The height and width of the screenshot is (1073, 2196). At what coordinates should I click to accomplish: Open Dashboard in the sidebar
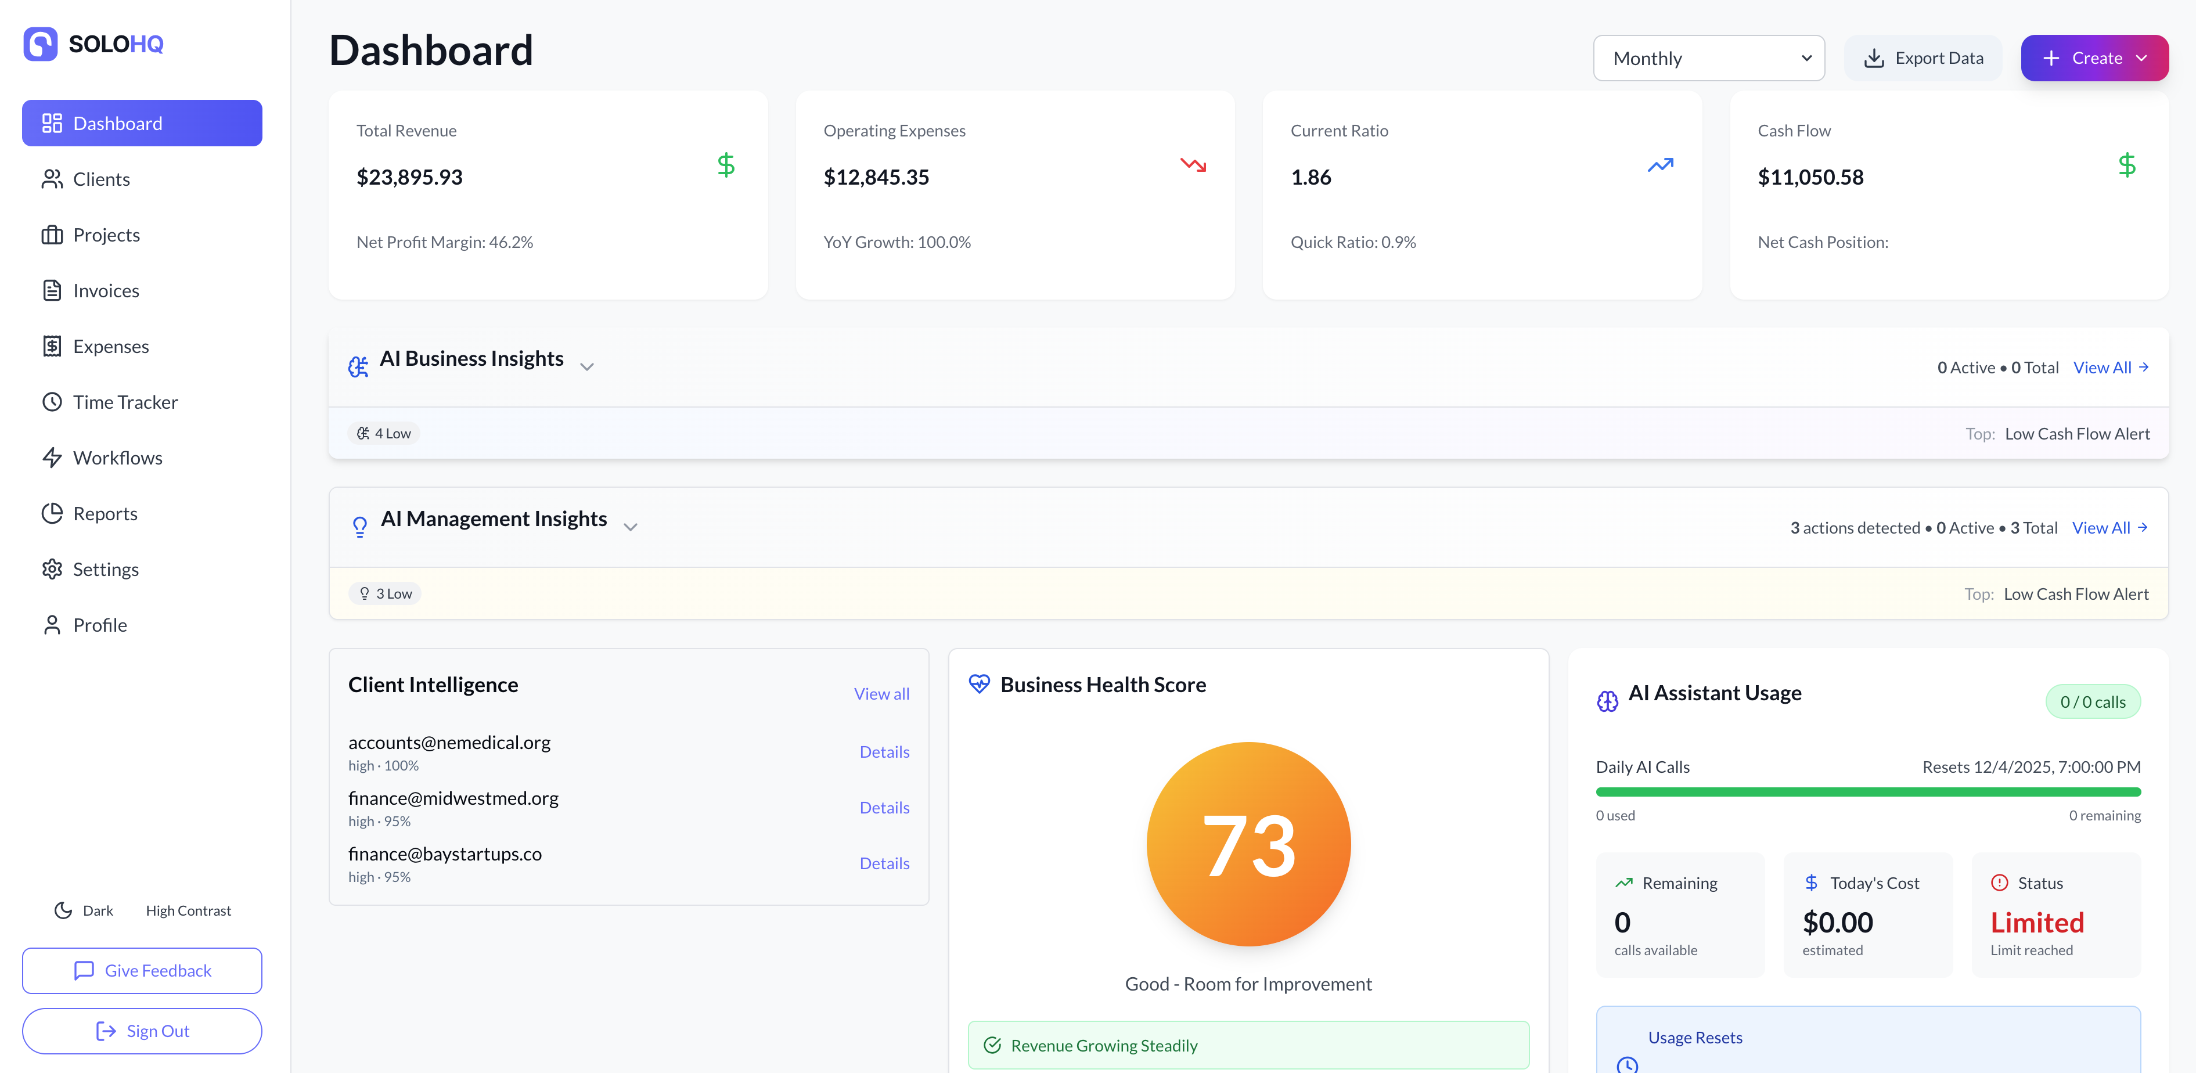142,124
